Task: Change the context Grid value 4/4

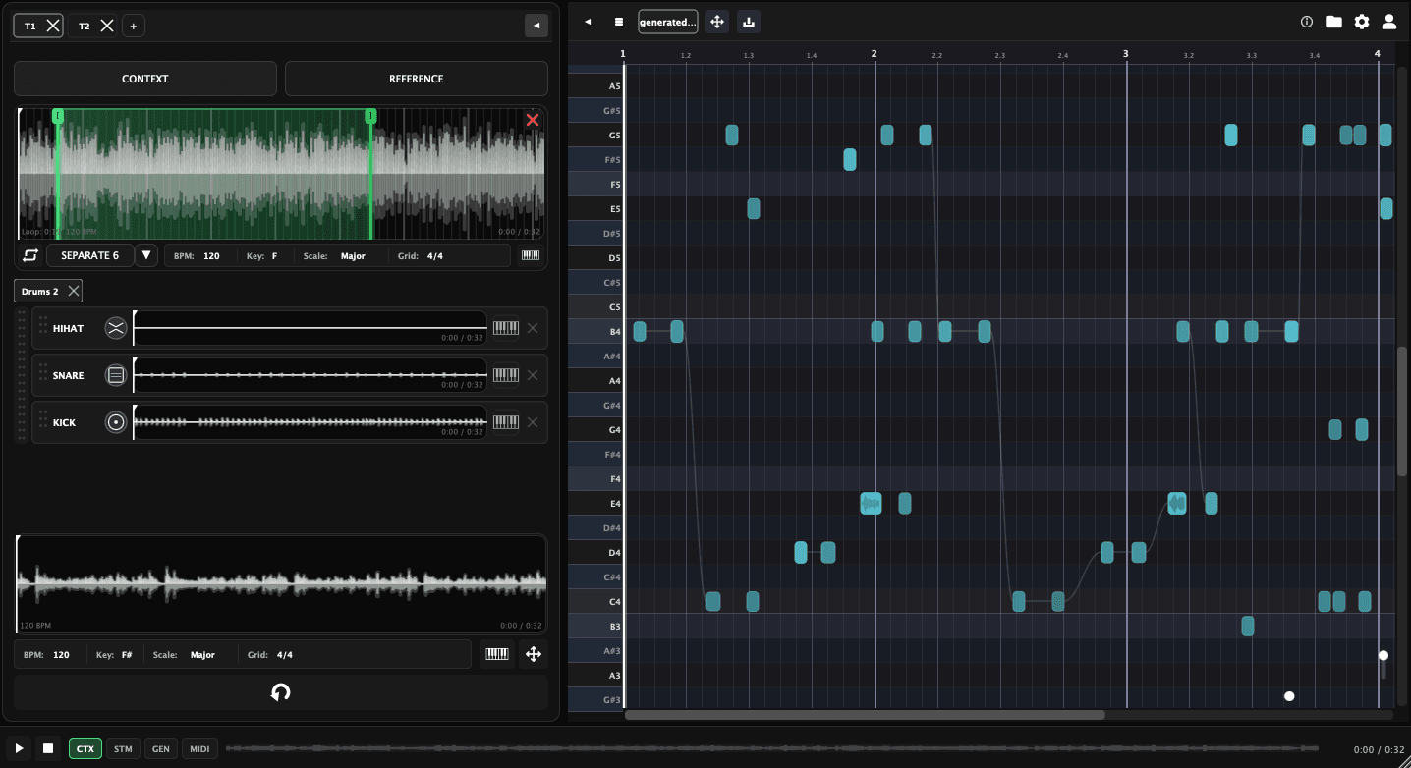Action: click(x=436, y=256)
